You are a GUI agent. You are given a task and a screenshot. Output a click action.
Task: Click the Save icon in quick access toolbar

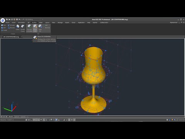(12, 19)
